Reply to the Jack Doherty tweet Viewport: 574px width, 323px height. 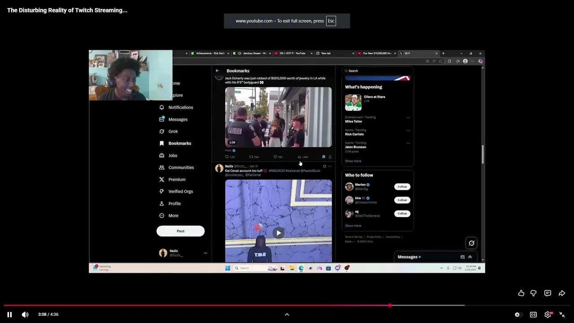point(230,157)
